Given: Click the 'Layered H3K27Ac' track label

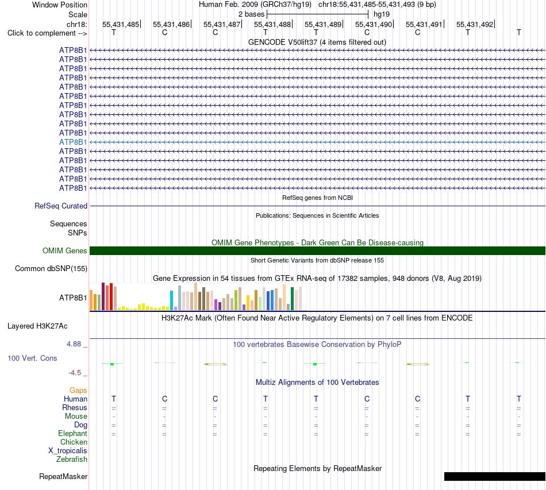Looking at the screenshot, I should tap(37, 326).
